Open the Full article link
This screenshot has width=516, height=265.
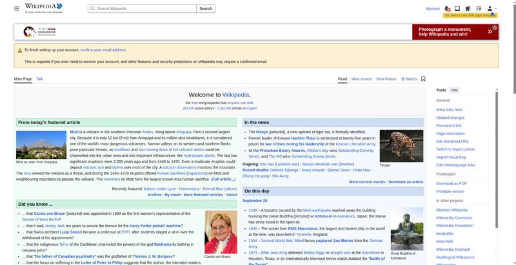(x=223, y=179)
